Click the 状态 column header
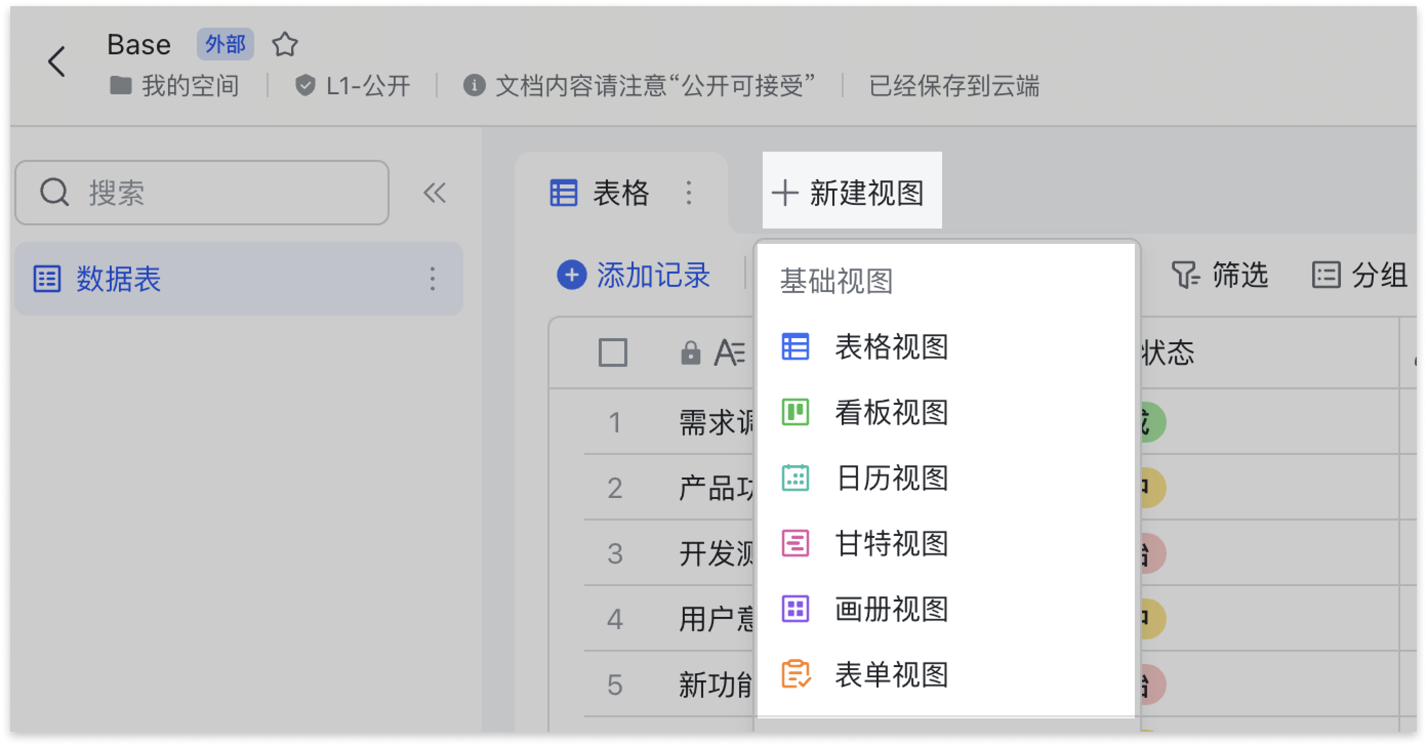The image size is (1427, 746). pyautogui.click(x=1167, y=352)
